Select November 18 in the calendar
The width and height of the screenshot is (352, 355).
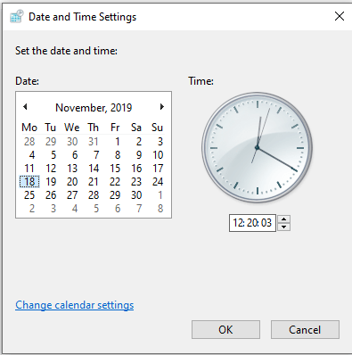click(x=29, y=182)
